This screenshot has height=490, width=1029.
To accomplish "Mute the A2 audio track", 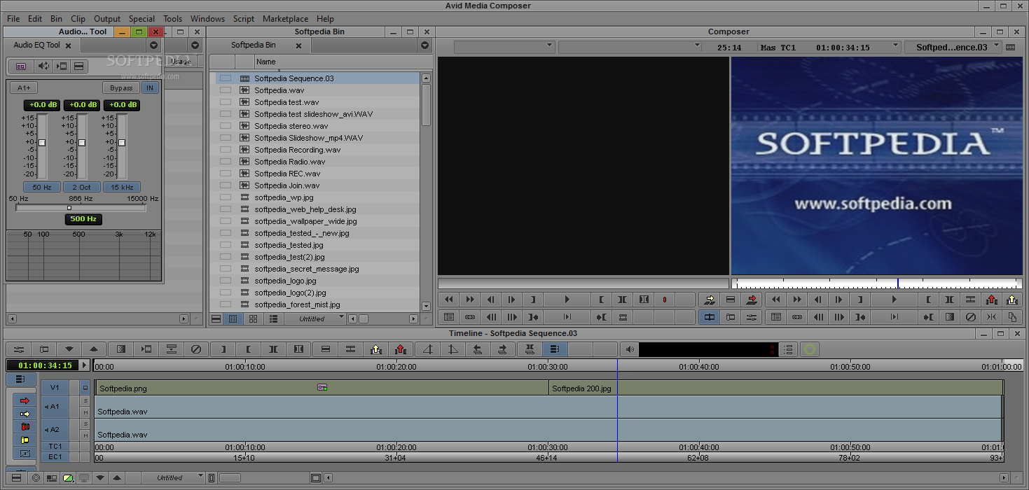I will (85, 435).
